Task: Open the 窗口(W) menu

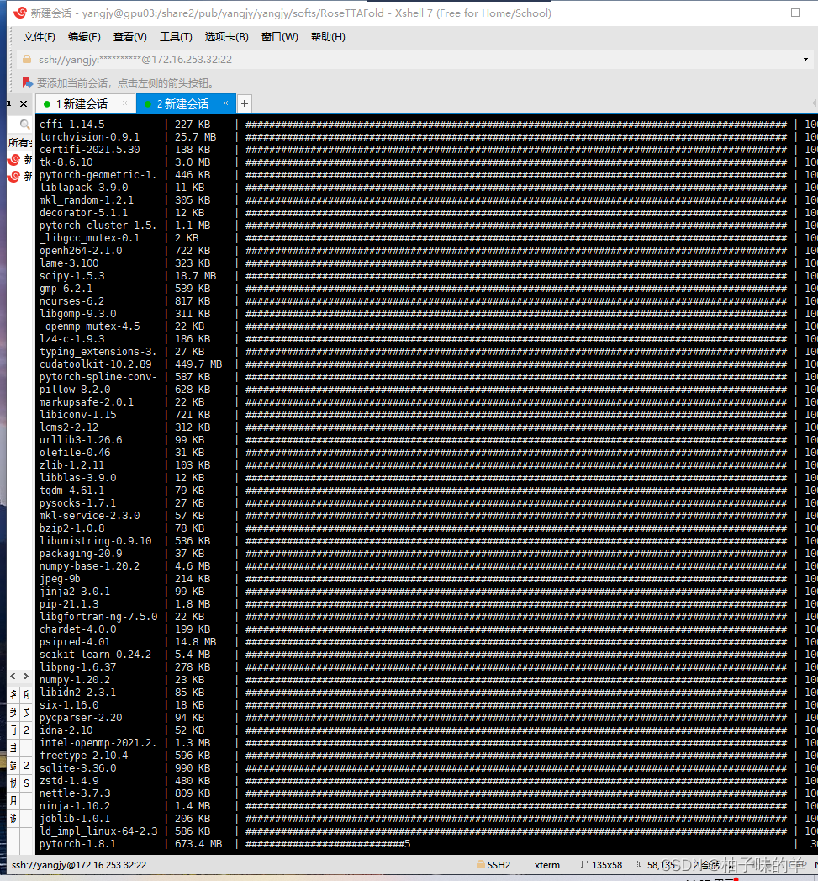Action: (x=280, y=37)
